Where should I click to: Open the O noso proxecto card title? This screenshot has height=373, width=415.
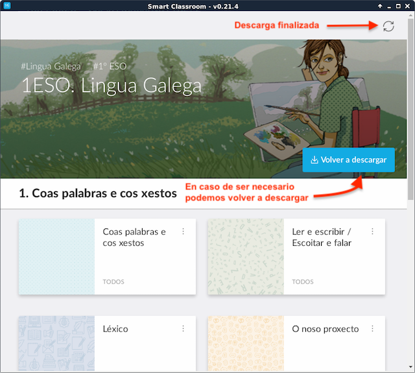click(326, 329)
